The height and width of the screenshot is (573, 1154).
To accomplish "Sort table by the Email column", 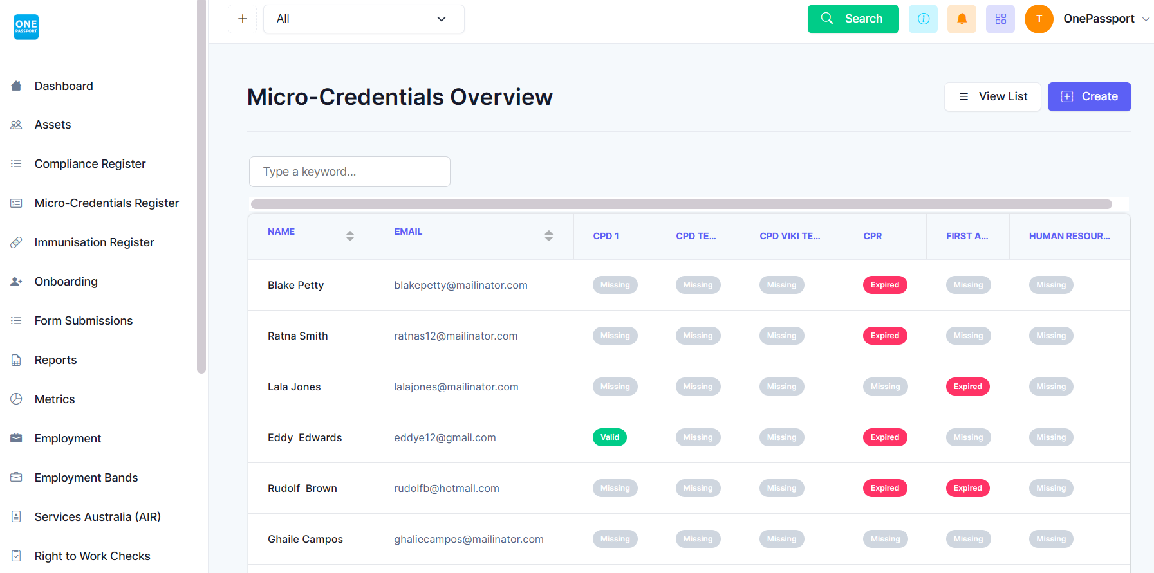I will (548, 236).
